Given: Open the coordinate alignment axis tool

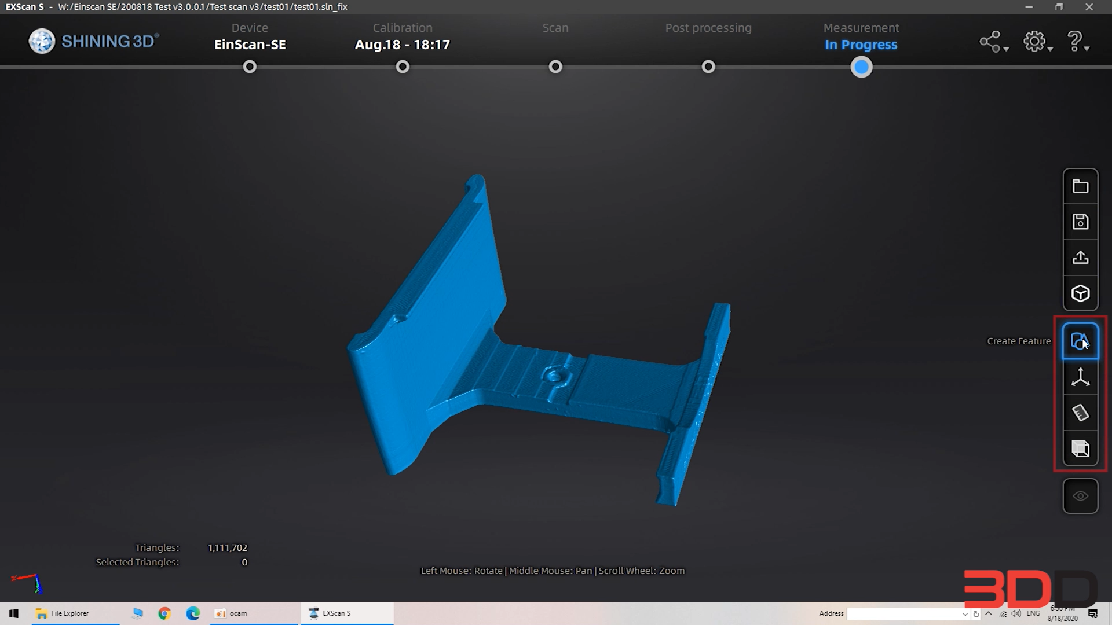Looking at the screenshot, I should coord(1080,377).
